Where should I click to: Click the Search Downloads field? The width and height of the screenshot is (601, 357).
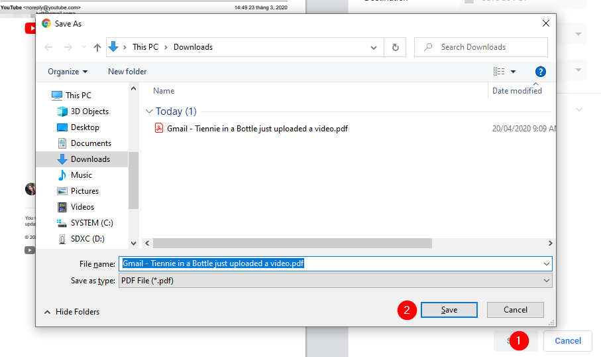[487, 47]
